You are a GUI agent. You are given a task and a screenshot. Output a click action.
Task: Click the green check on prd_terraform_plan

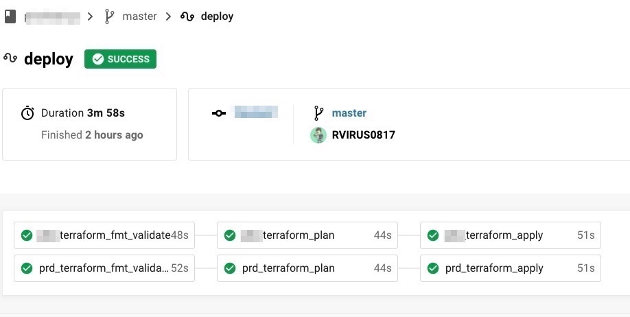click(230, 268)
